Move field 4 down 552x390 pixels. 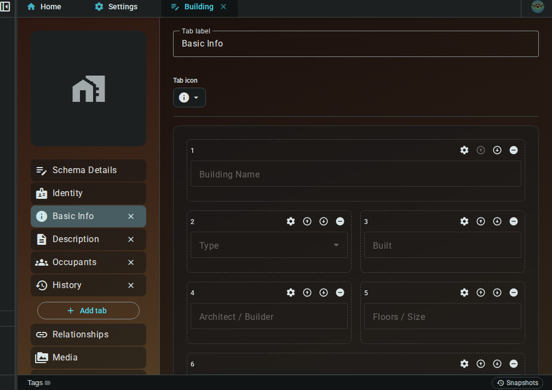click(x=324, y=292)
